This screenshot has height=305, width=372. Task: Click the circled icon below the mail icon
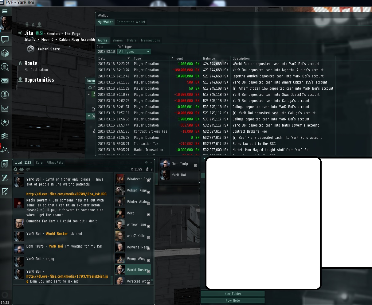tap(5, 95)
